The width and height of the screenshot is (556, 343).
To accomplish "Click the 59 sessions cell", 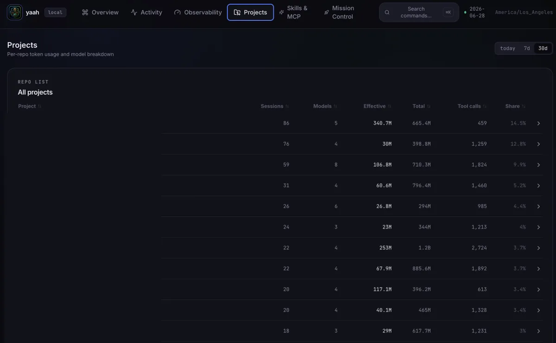I will click(286, 165).
